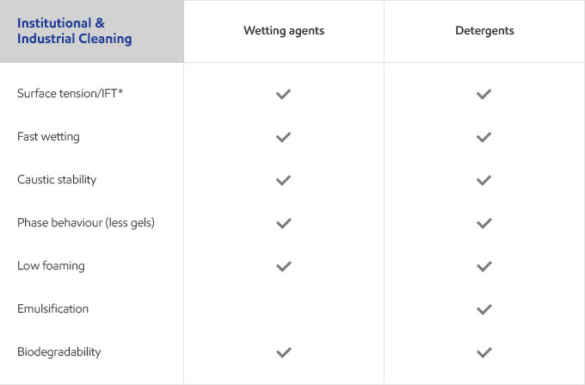Click Low foaming checkmark under Detergents
This screenshot has height=385, width=585.
tap(483, 266)
